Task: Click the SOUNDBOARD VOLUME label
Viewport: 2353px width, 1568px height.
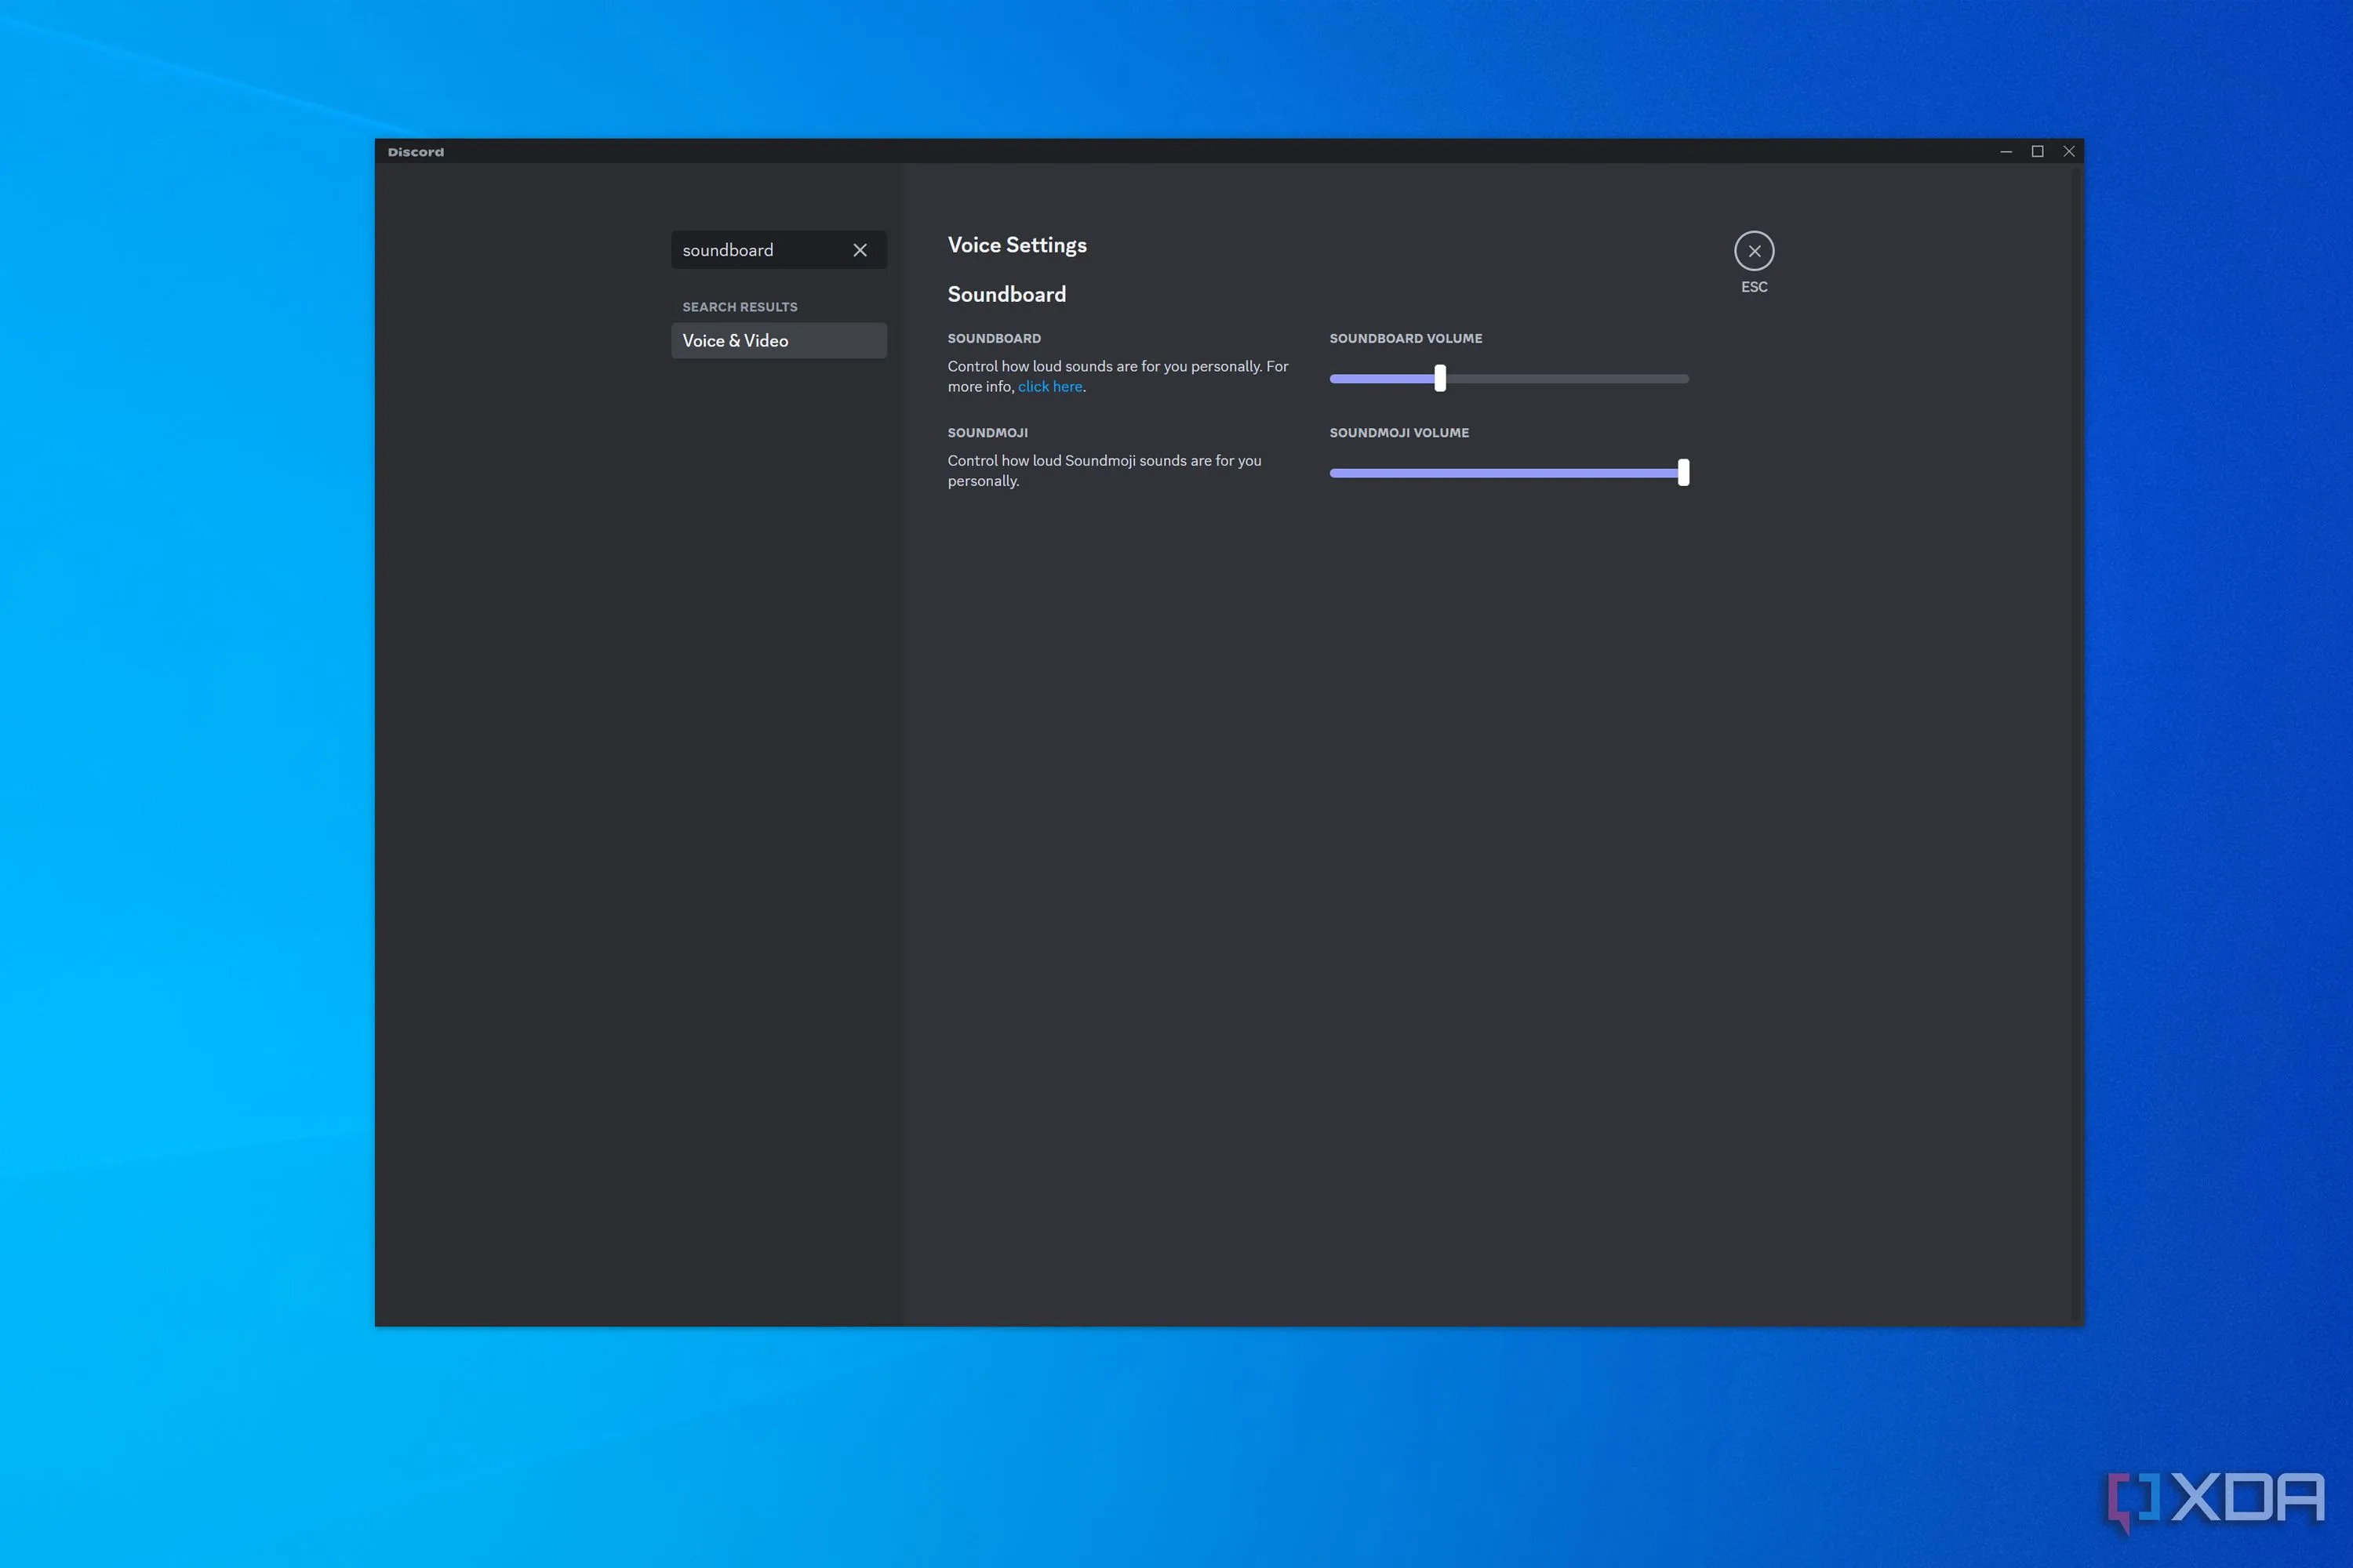Action: point(1406,339)
